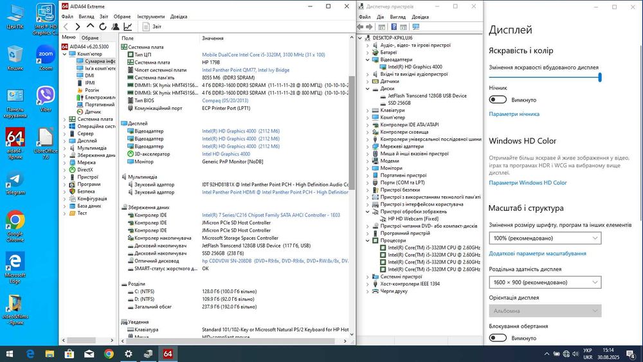The height and width of the screenshot is (362, 643).
Task: Open Device Manager Вигляд menu
Action: pos(397,17)
